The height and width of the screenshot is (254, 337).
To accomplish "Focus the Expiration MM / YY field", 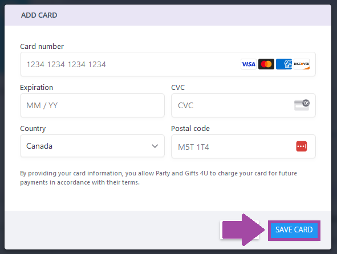I will tap(92, 105).
